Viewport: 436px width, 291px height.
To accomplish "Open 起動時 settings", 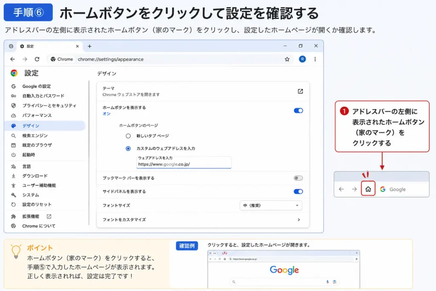I will tap(29, 155).
